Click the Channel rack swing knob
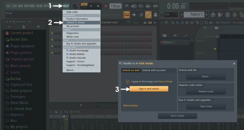The height and width of the screenshot is (130, 244). [x=128, y=23]
